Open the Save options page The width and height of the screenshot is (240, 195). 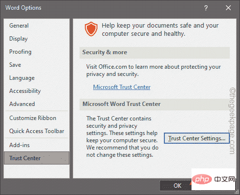coord(37,65)
